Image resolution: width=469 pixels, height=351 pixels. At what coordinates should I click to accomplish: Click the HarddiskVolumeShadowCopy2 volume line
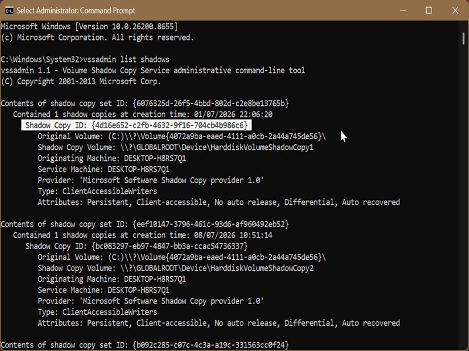[x=175, y=269]
